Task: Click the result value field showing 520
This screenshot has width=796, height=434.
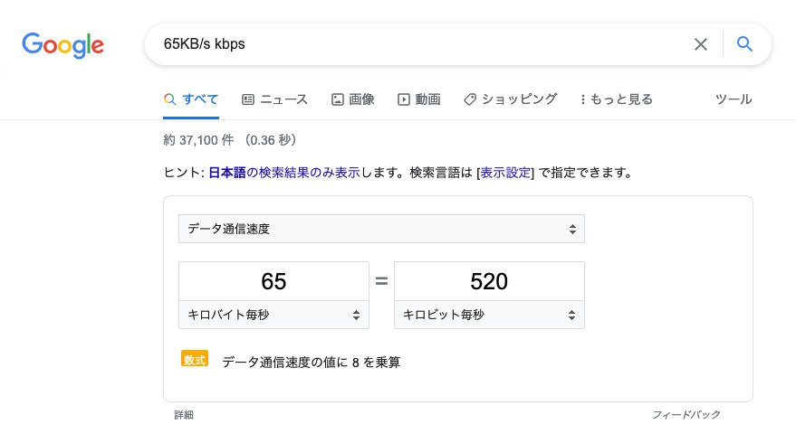Action: tap(489, 281)
